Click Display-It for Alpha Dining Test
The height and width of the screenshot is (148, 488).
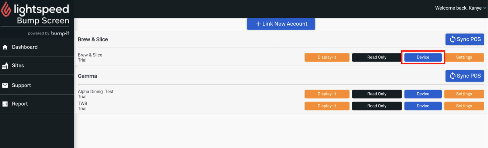(x=327, y=94)
